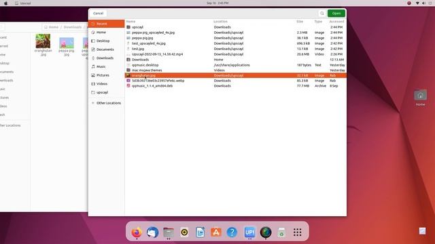This screenshot has height=244, width=435.
Task: Open the date and time clock menu
Action: (217, 3)
